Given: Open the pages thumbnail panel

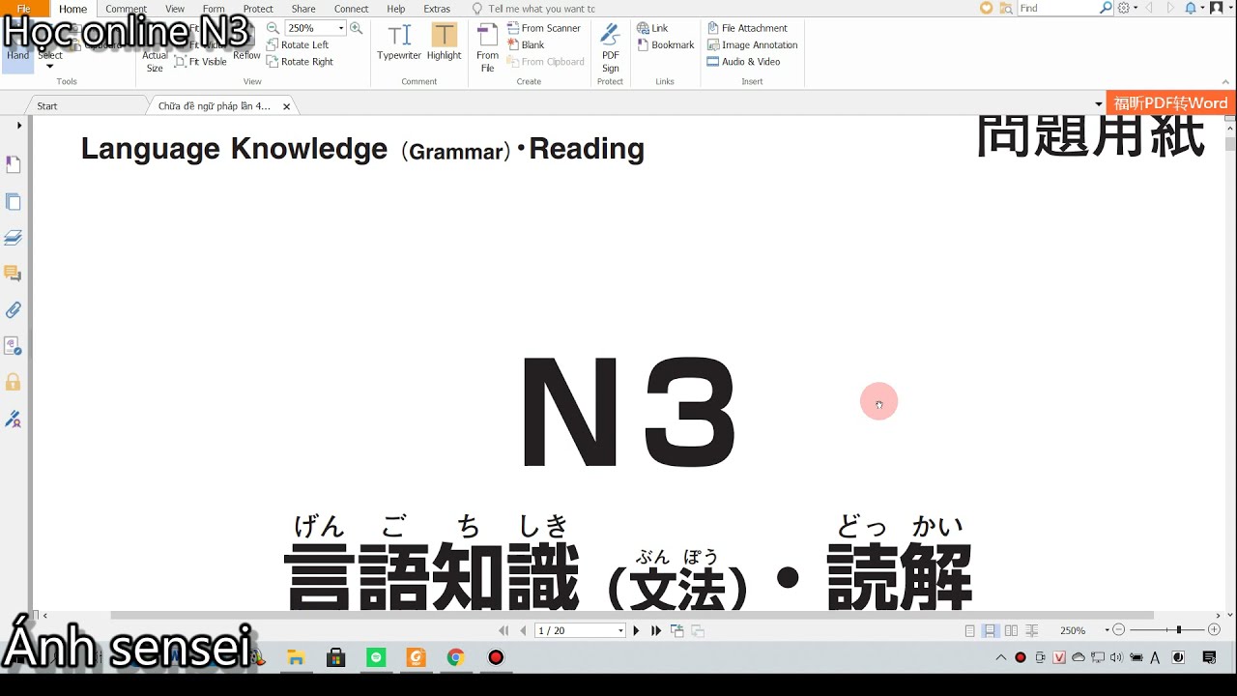Looking at the screenshot, I should [x=14, y=202].
